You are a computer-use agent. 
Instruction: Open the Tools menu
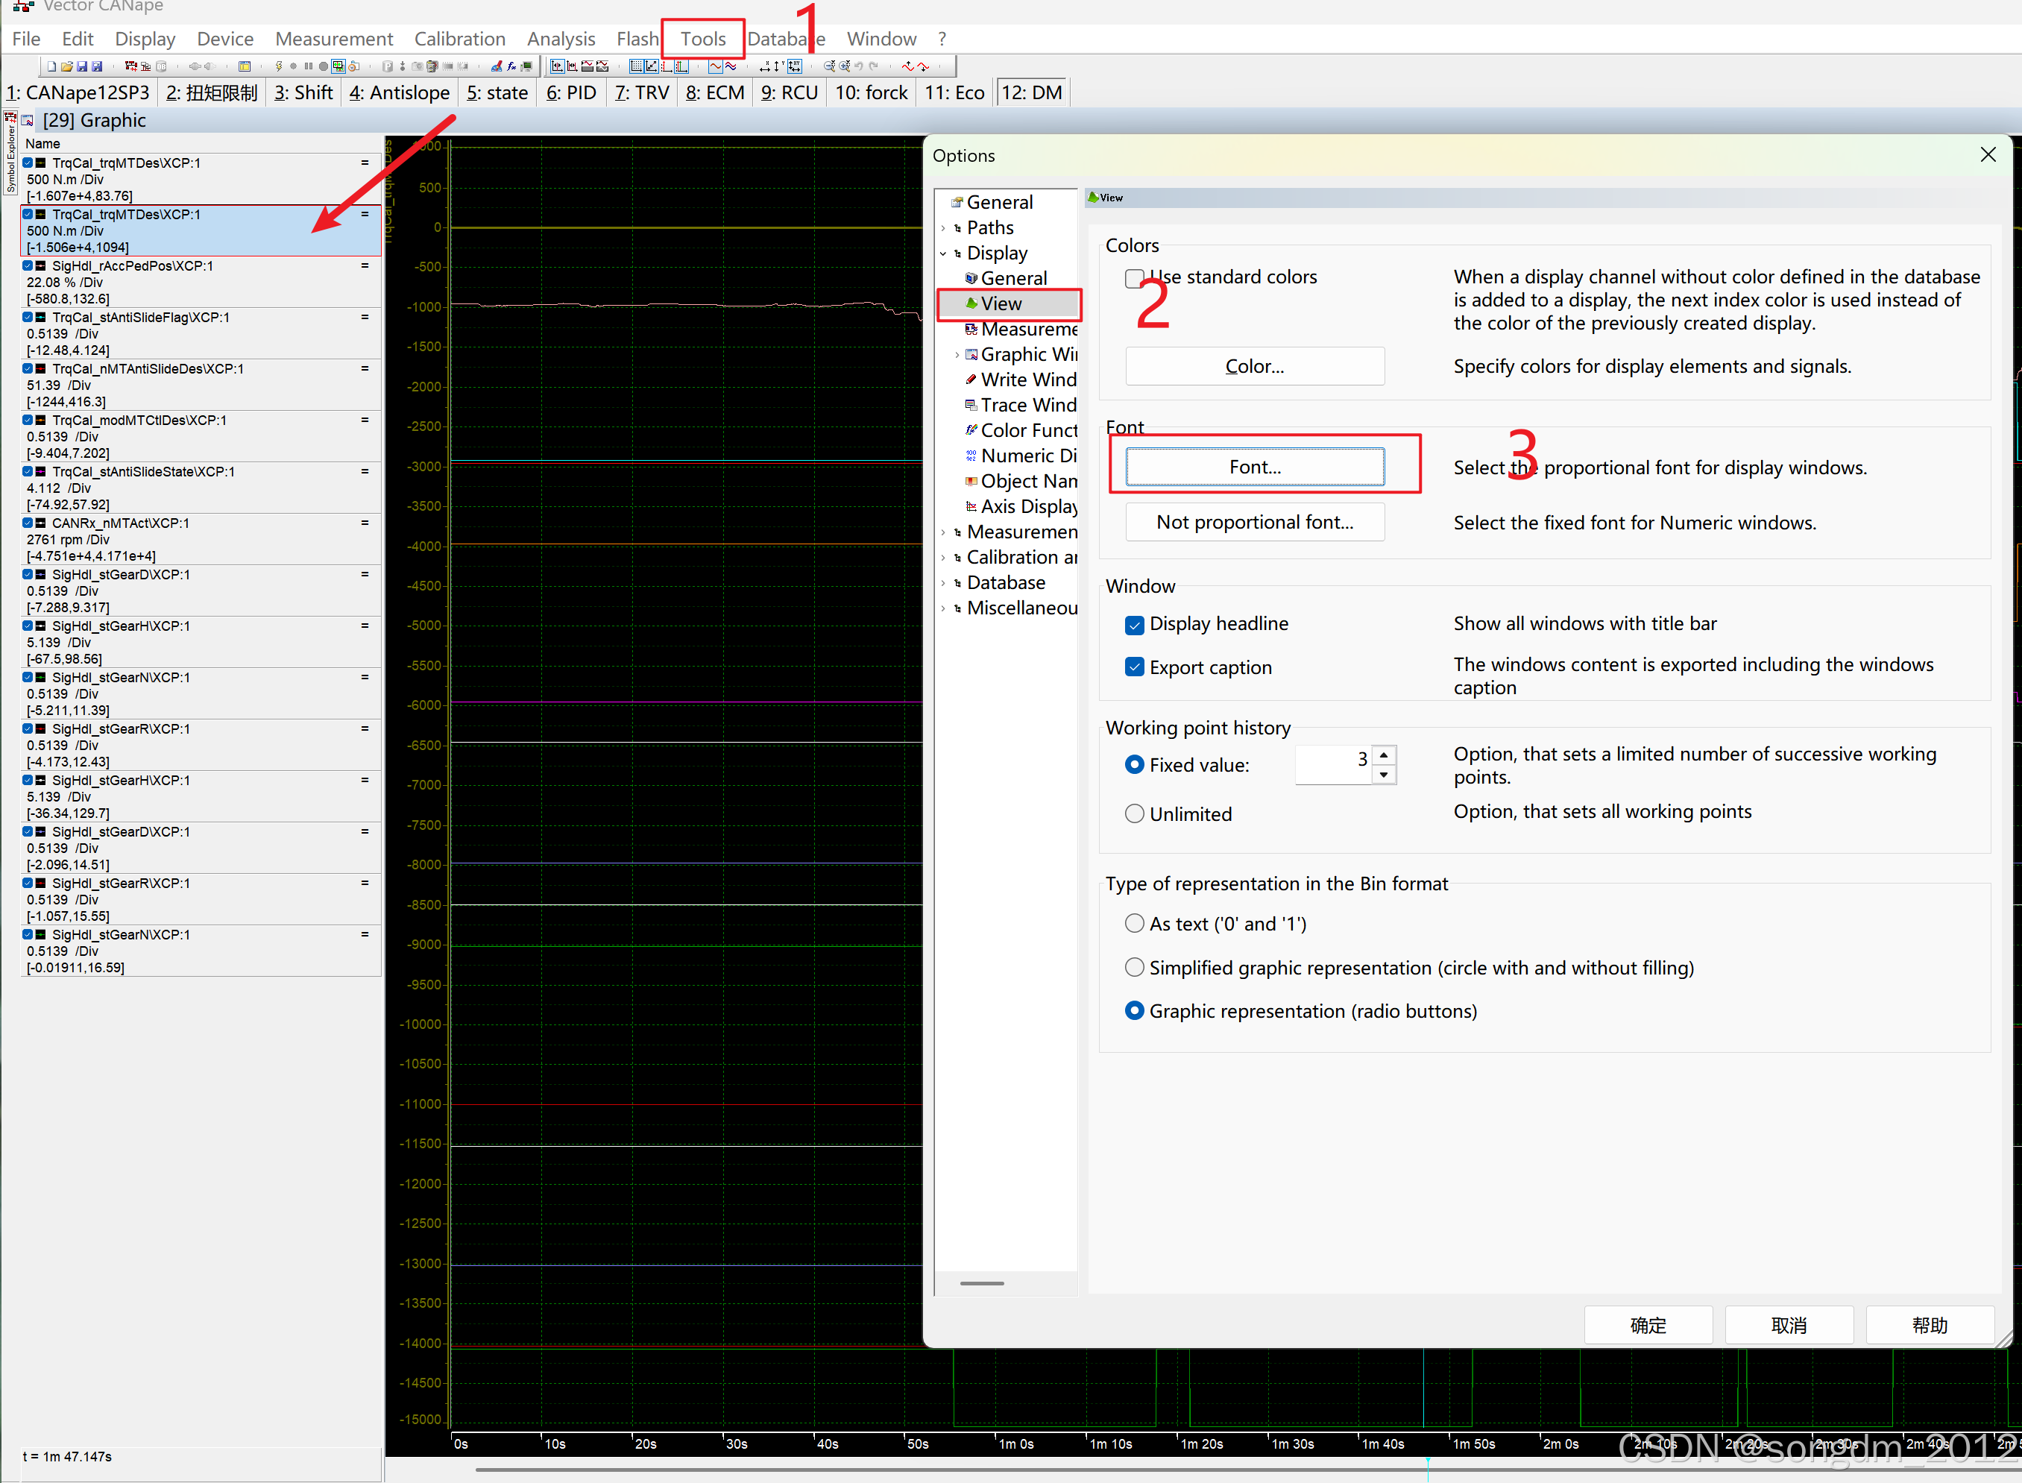point(703,39)
